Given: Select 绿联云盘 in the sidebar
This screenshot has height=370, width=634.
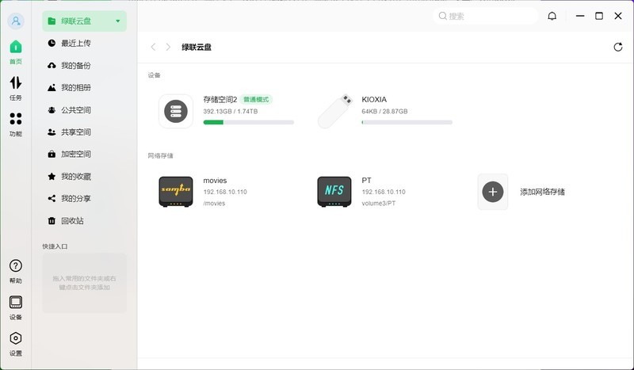Looking at the screenshot, I should click(x=85, y=21).
